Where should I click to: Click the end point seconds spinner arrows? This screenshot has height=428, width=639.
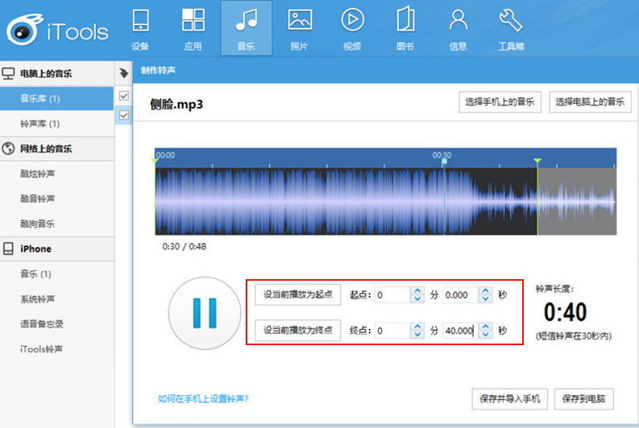[x=485, y=331]
